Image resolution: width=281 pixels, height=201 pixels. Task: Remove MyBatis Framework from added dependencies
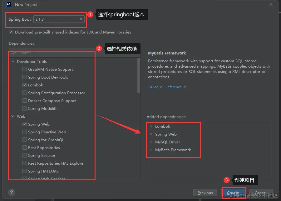coord(151,150)
